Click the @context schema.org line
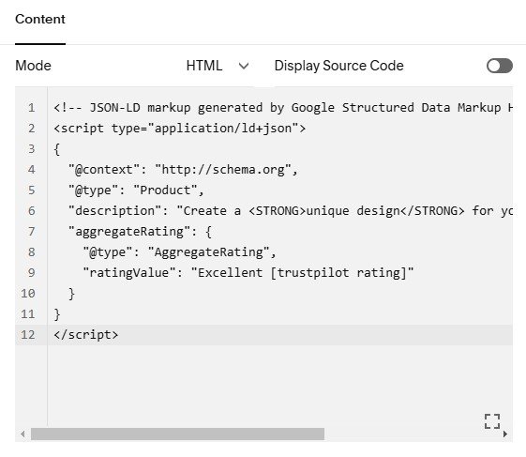The height and width of the screenshot is (457, 526). 183,170
